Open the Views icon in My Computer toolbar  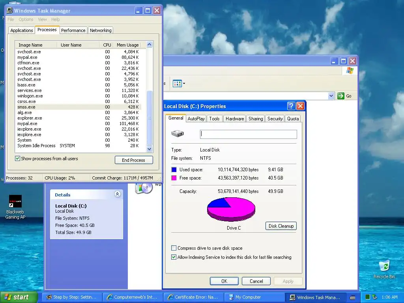pyautogui.click(x=177, y=84)
